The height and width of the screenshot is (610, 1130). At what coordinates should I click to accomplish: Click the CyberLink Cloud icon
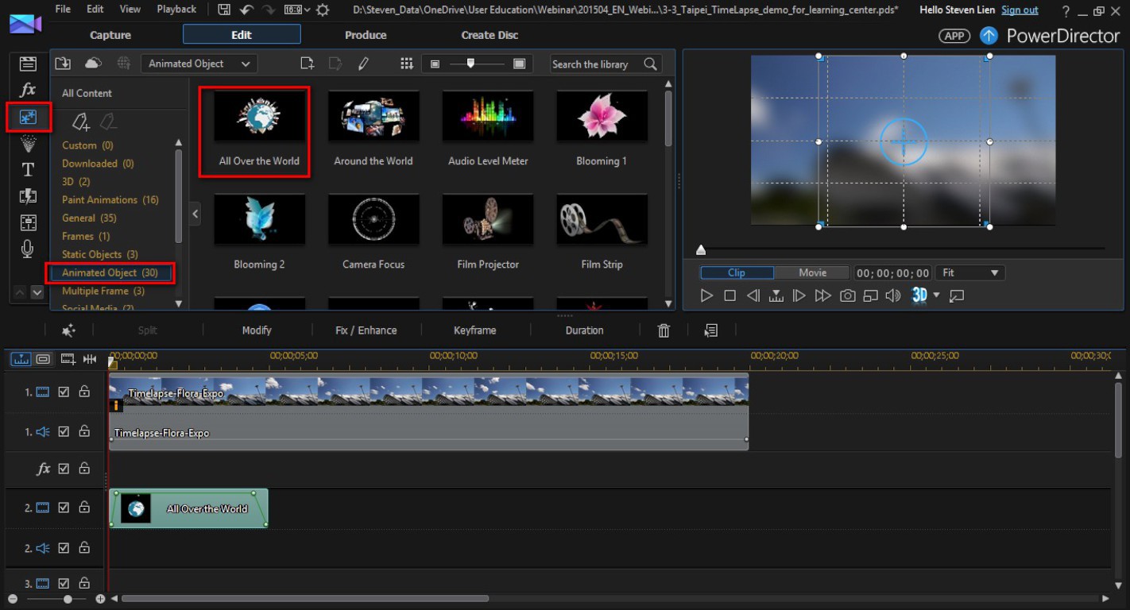coord(93,64)
